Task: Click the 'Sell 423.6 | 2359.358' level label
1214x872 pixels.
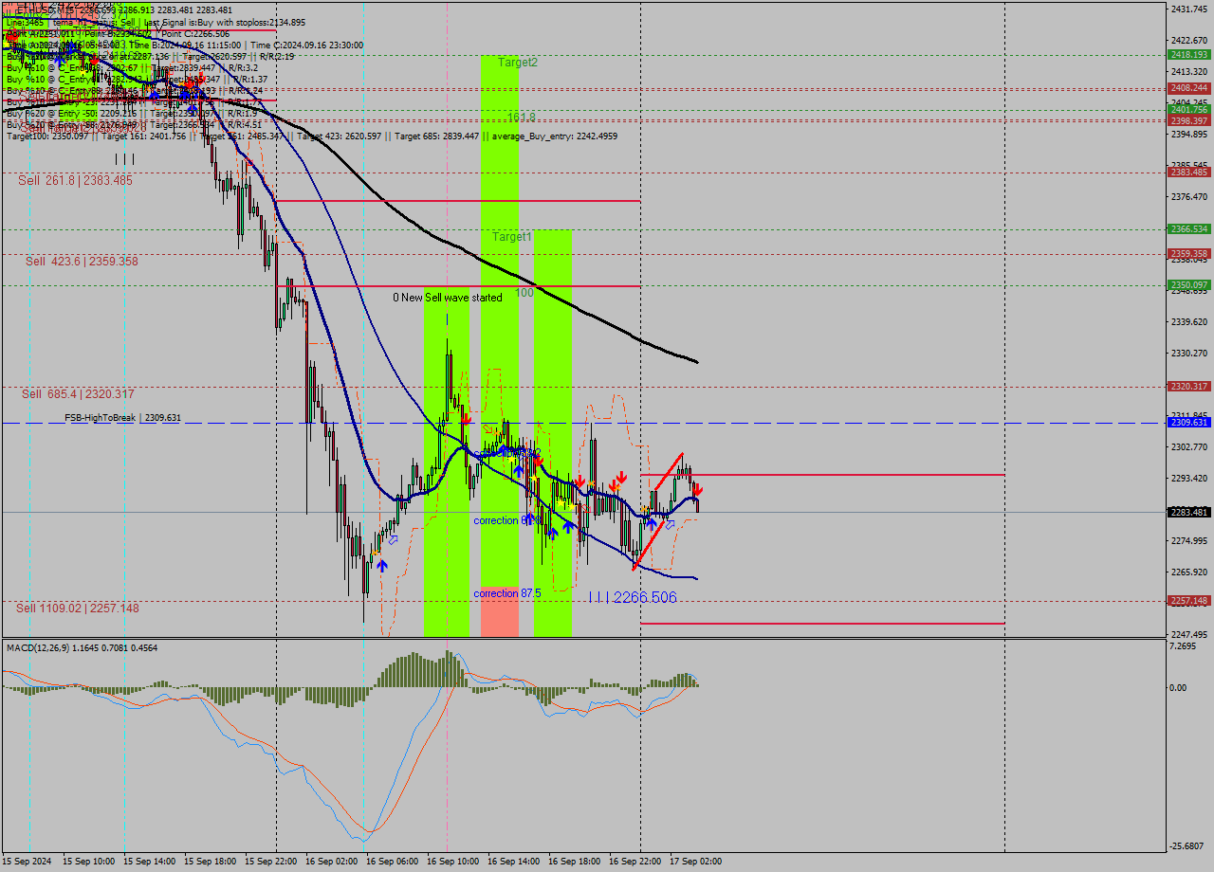Action: coord(82,262)
